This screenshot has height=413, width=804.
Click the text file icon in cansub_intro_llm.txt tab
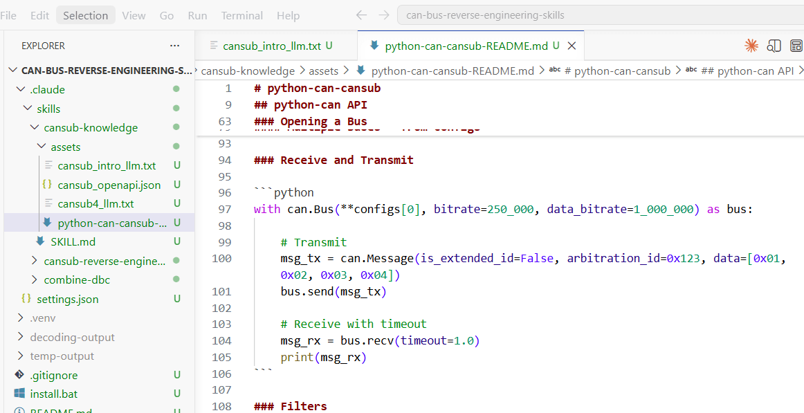(215, 46)
